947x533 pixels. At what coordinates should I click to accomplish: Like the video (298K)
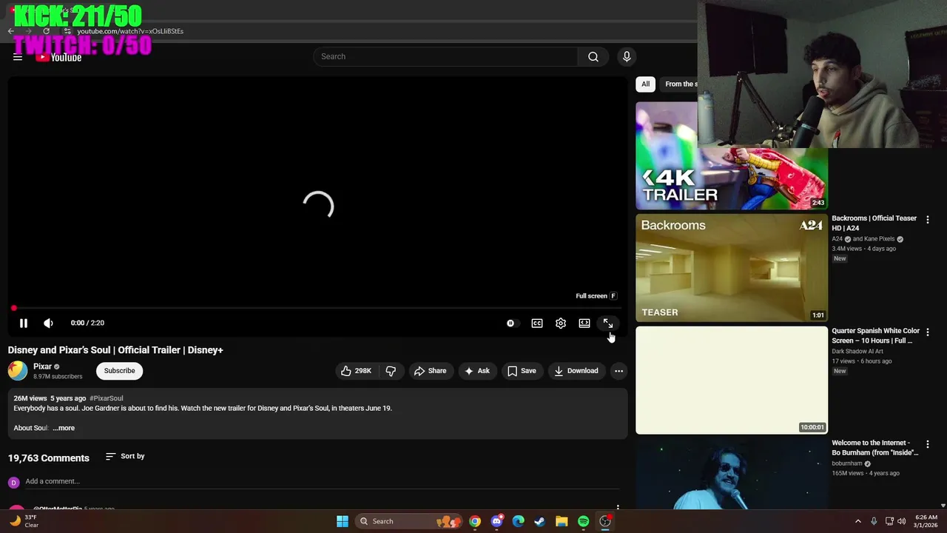[356, 370]
